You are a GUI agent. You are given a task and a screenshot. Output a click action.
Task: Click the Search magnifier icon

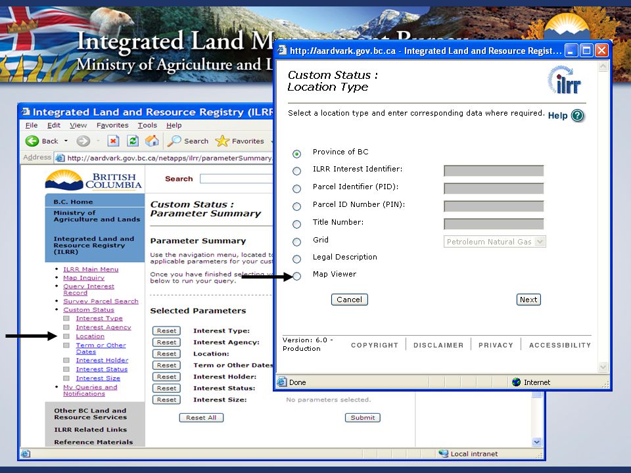[x=174, y=141]
